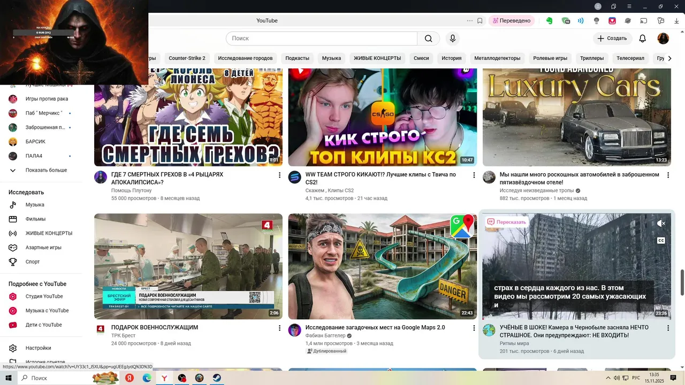Image resolution: width=685 pixels, height=385 pixels.
Task: Open Steam from the taskbar
Action: (x=217, y=378)
